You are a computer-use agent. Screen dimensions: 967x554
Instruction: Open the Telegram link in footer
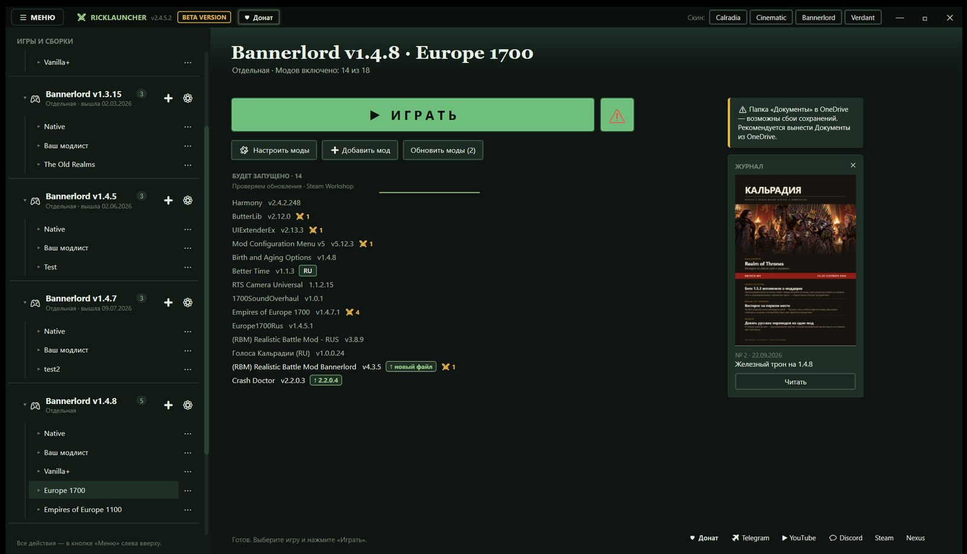click(751, 538)
